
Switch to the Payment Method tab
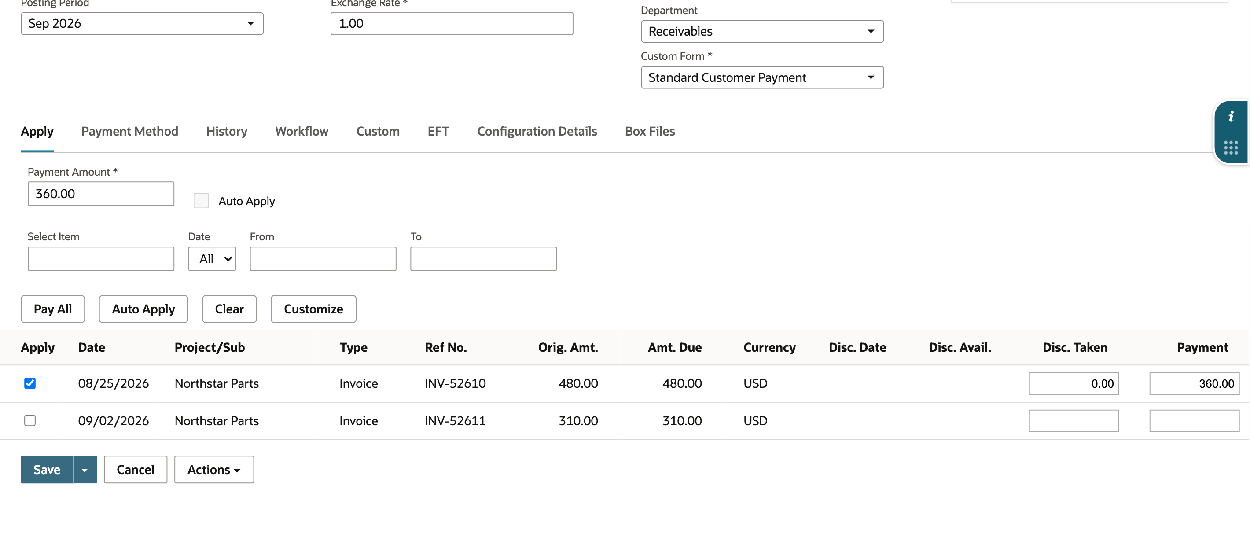(x=129, y=131)
